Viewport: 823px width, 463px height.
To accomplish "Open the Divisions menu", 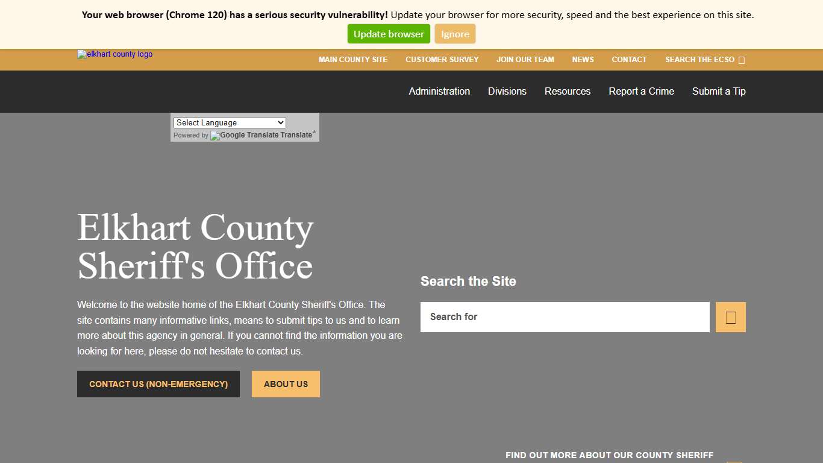I will click(507, 91).
